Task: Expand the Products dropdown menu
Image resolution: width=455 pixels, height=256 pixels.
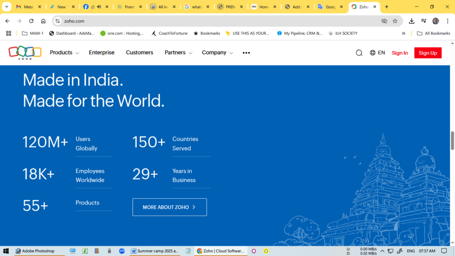Action: click(x=64, y=52)
